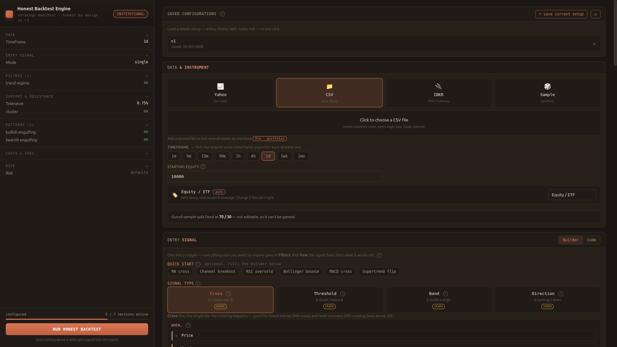Select the 1d timeframe chip
The image size is (617, 347).
268,156
